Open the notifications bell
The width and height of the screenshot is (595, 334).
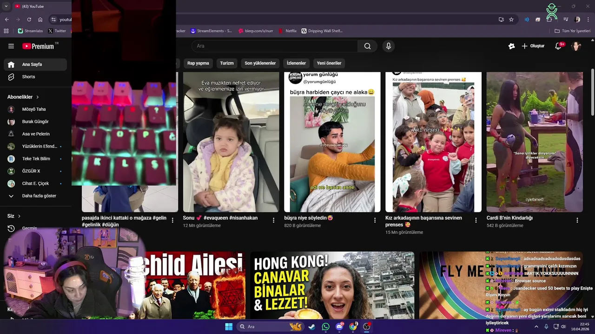(x=559, y=46)
